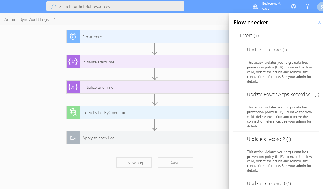Click the search magnifier icon
This screenshot has width=323, height=189.
pyautogui.click(x=53, y=6)
